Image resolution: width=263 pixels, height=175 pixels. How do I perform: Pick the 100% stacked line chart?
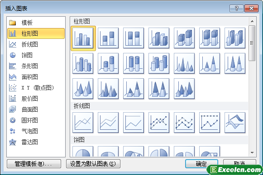pyautogui.click(x=134, y=123)
